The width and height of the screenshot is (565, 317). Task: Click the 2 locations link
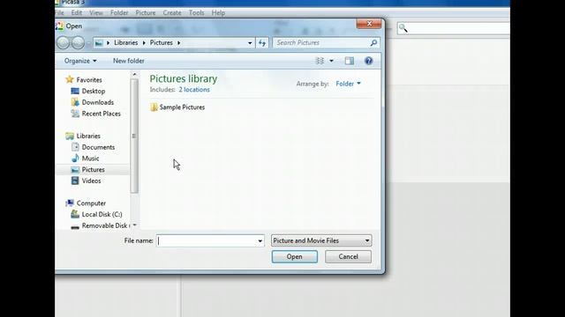(194, 90)
